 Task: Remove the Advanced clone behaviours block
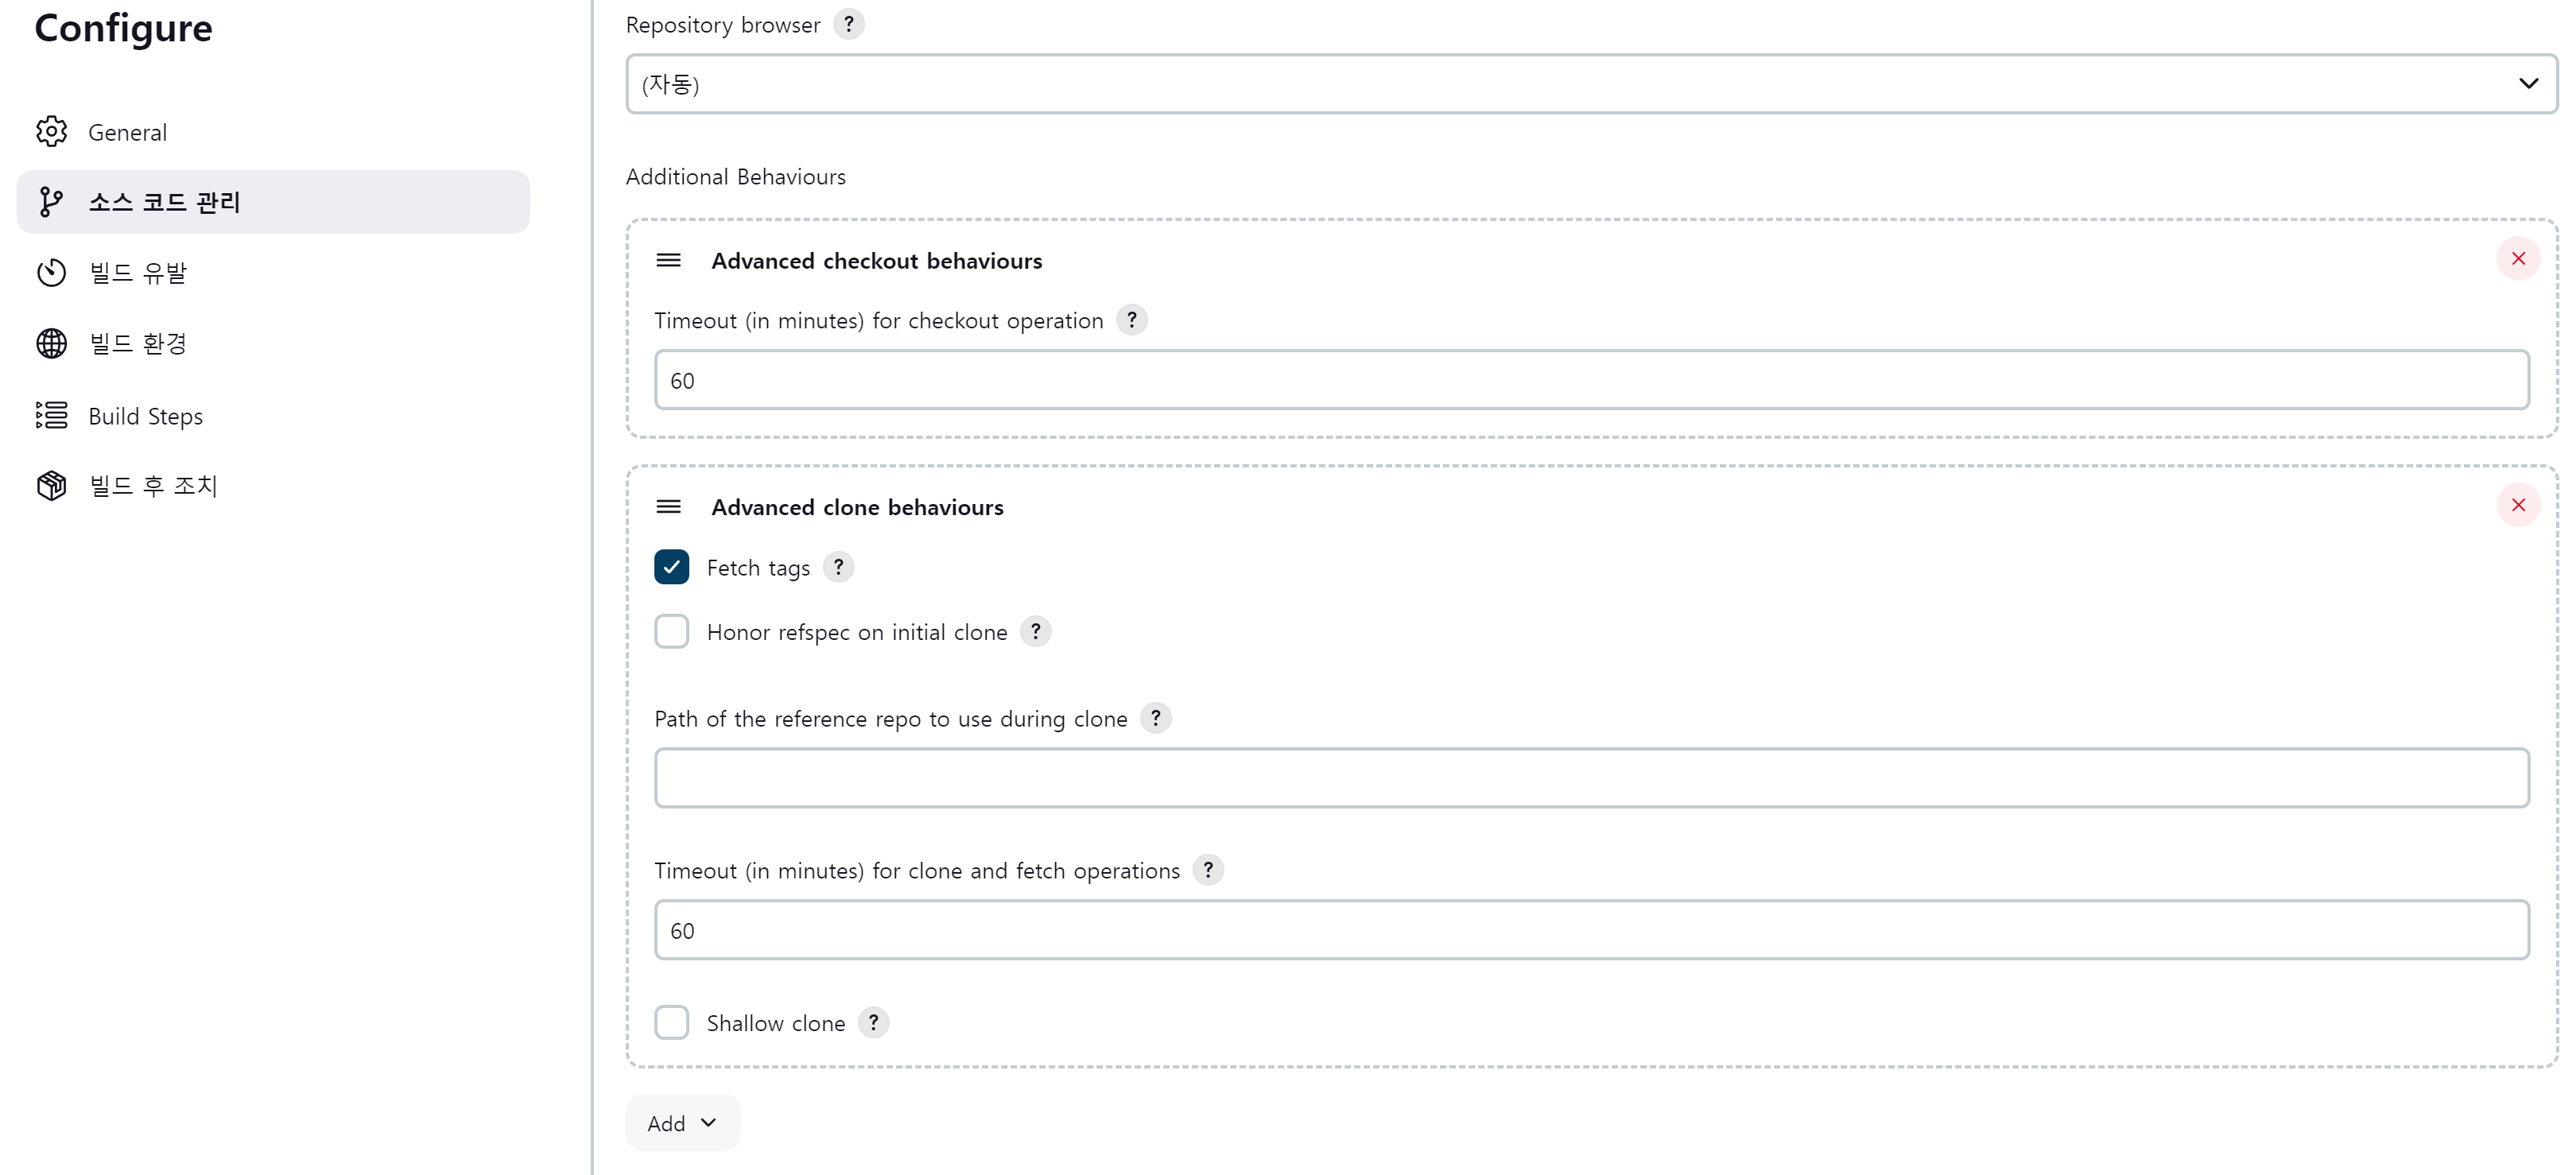coord(2518,505)
